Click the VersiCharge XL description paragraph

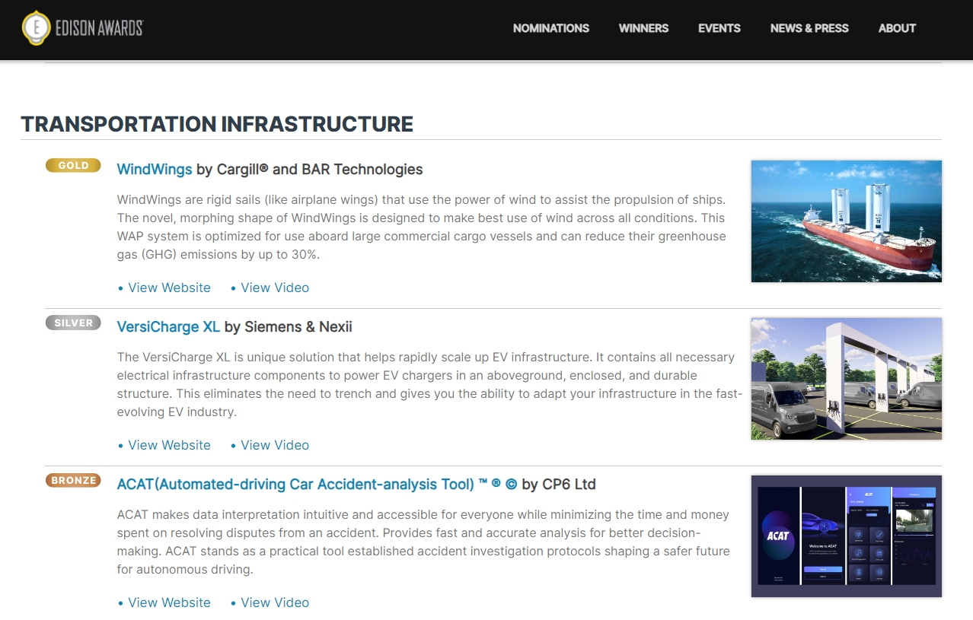pos(429,384)
